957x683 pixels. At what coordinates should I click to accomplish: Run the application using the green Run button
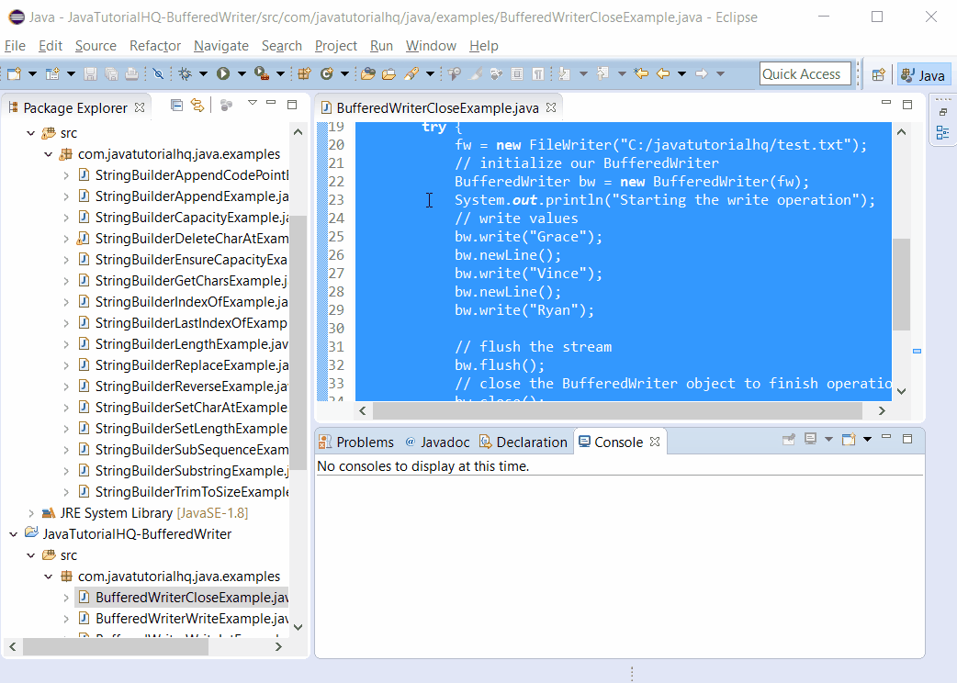pyautogui.click(x=223, y=73)
